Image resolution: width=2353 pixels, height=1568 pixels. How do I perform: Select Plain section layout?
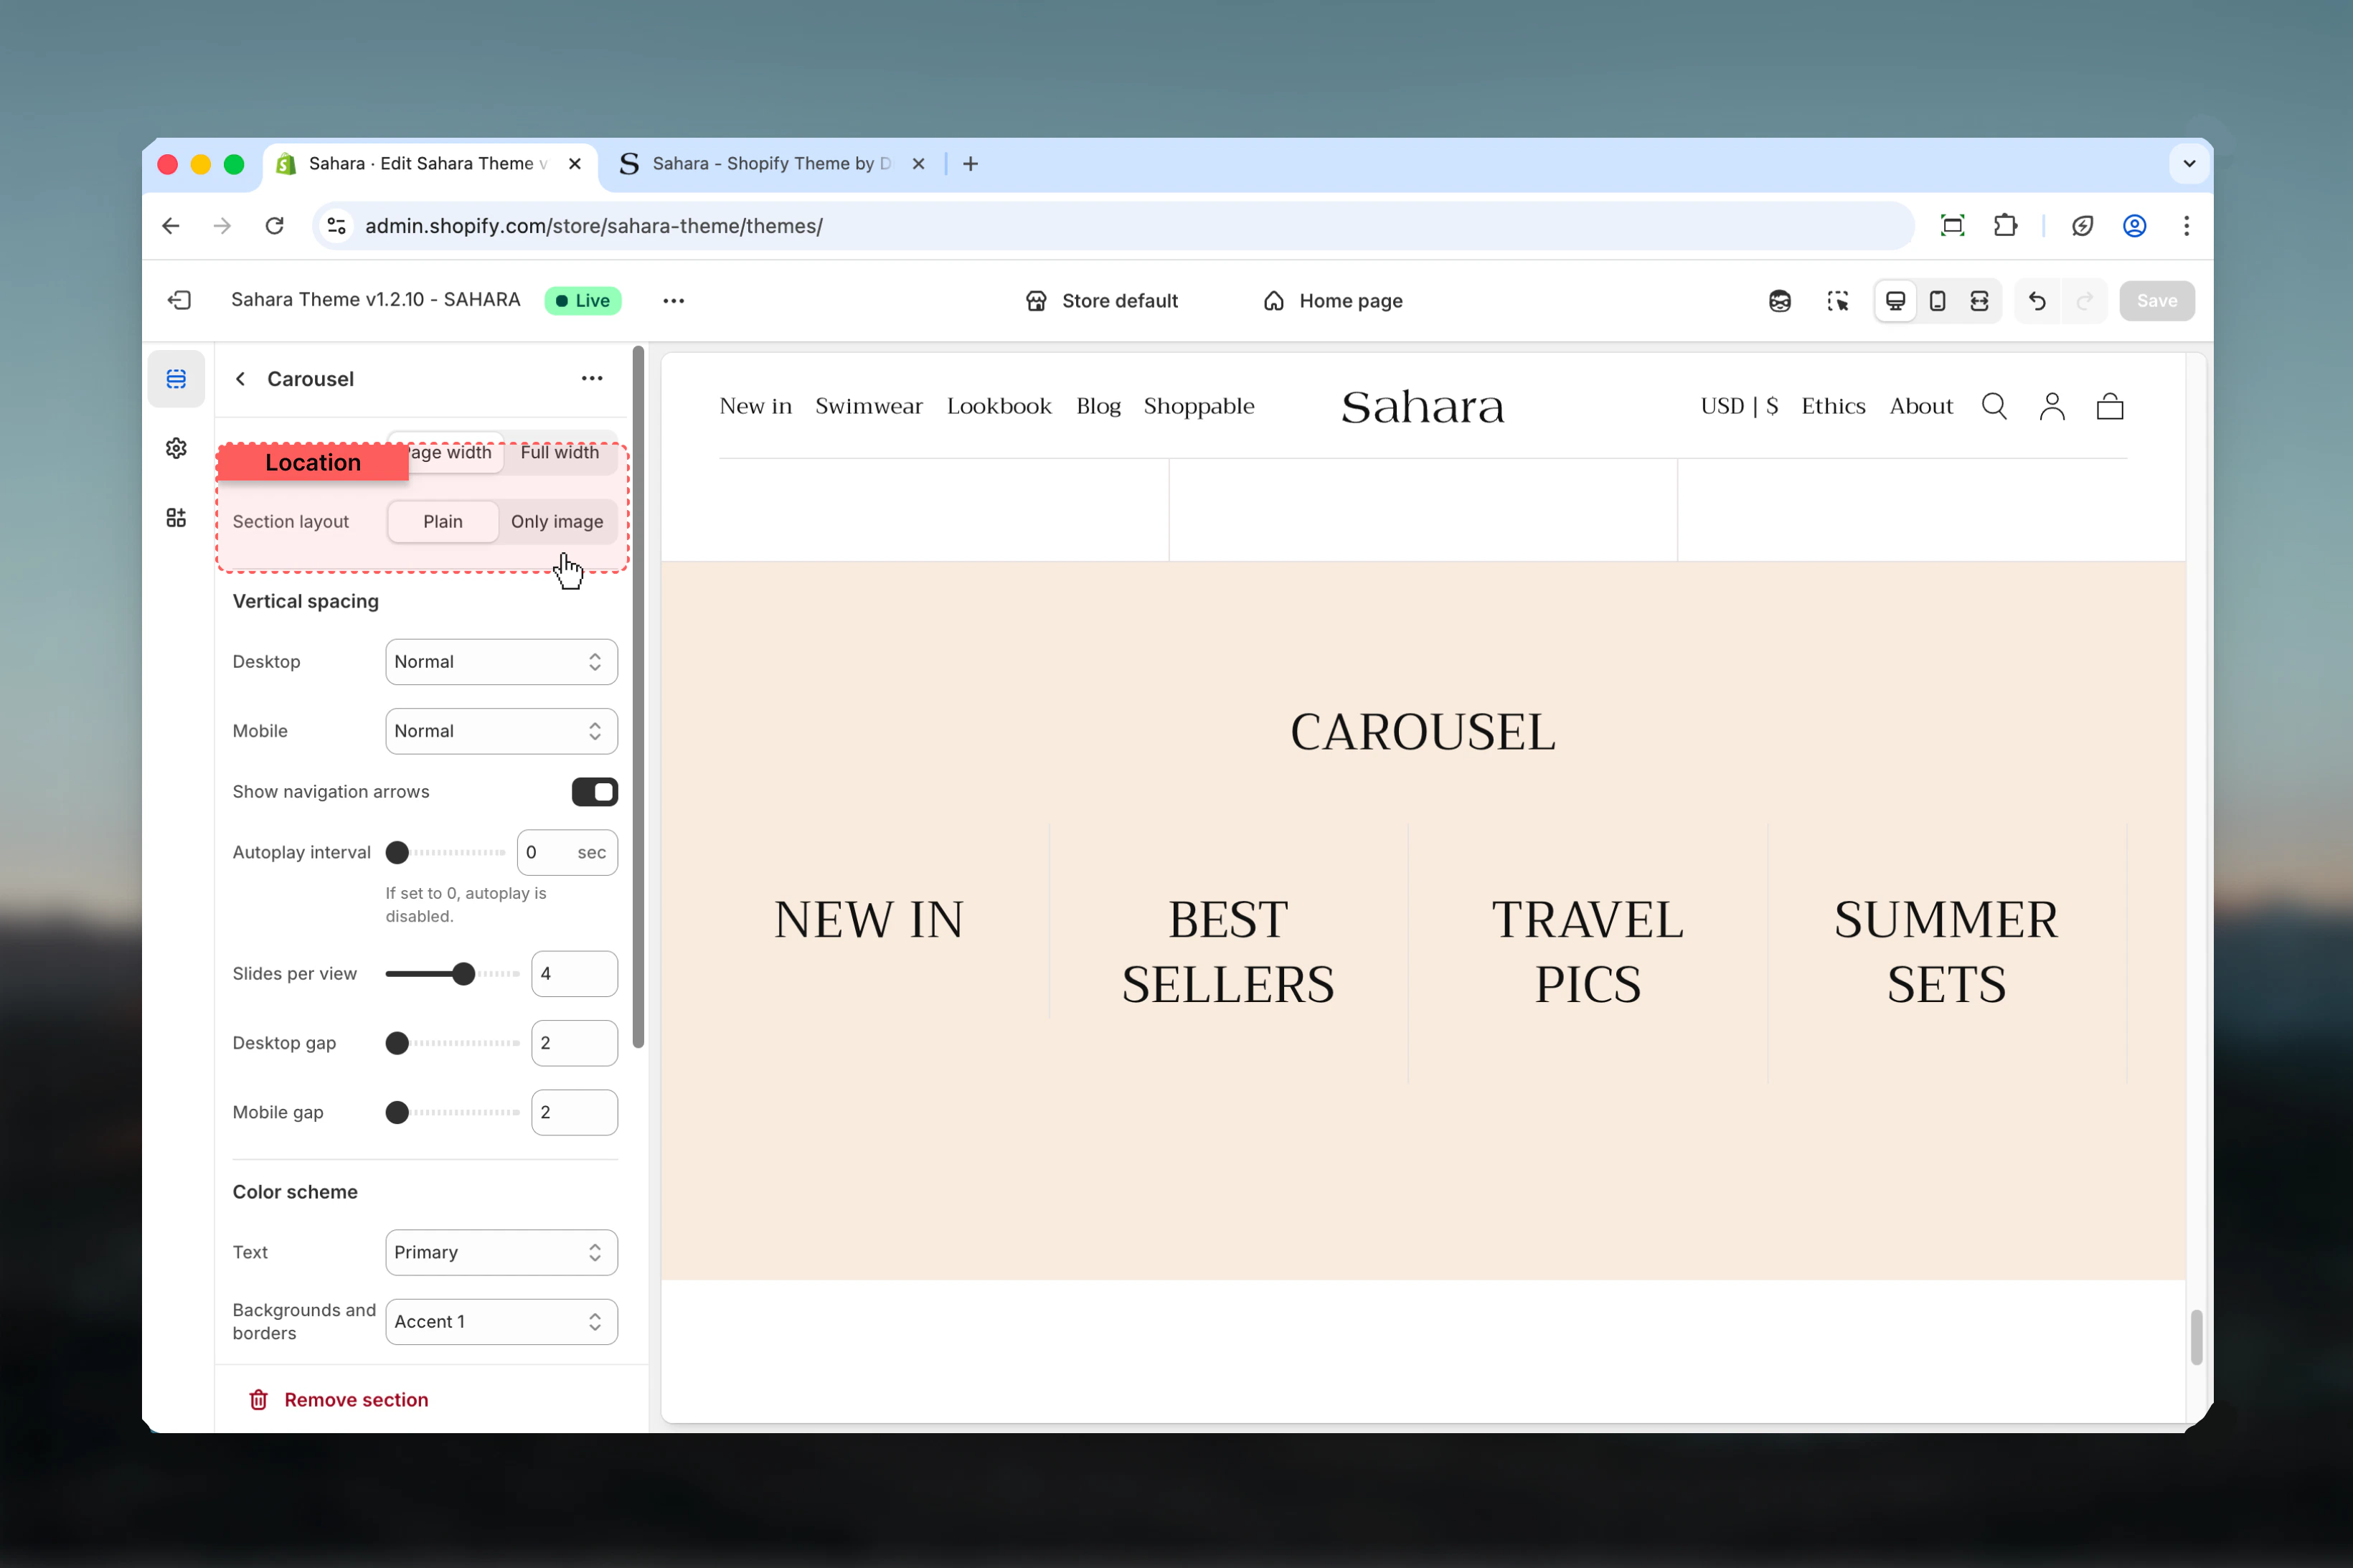point(442,522)
